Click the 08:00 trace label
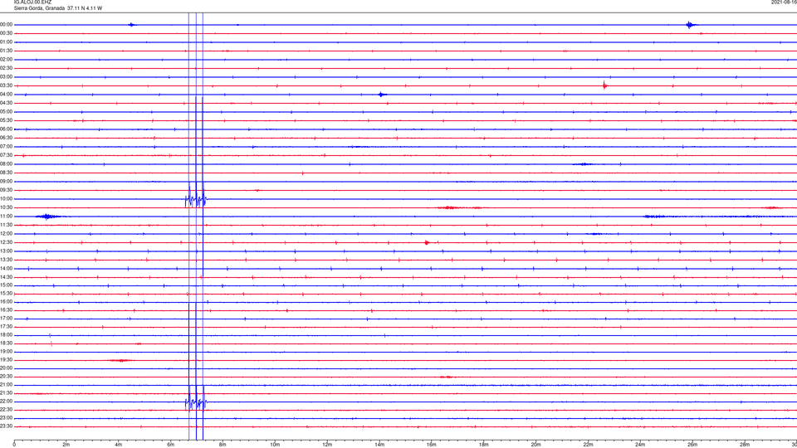 [x=6, y=164]
